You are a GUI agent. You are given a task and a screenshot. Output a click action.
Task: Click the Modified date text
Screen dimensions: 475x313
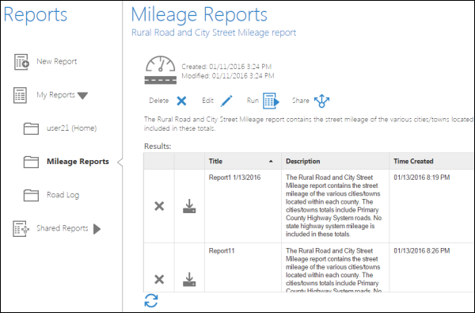point(228,75)
